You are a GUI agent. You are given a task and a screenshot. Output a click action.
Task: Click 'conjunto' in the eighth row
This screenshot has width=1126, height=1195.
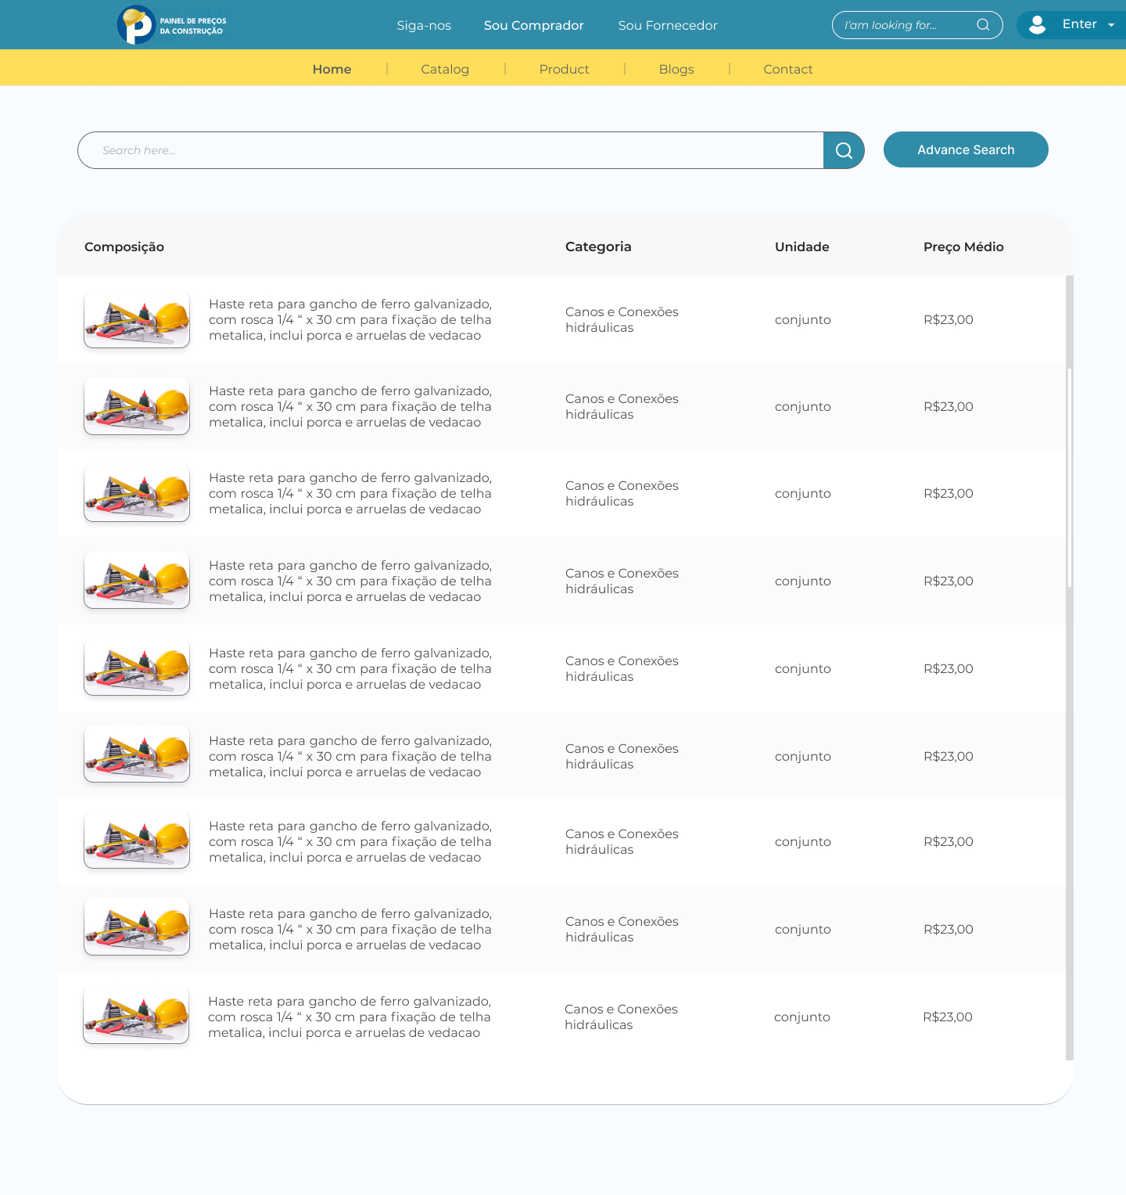(x=803, y=930)
